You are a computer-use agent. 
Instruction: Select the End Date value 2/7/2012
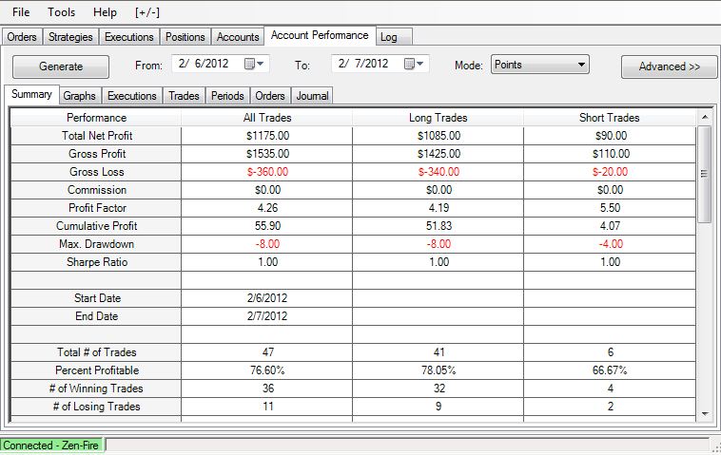click(x=267, y=316)
